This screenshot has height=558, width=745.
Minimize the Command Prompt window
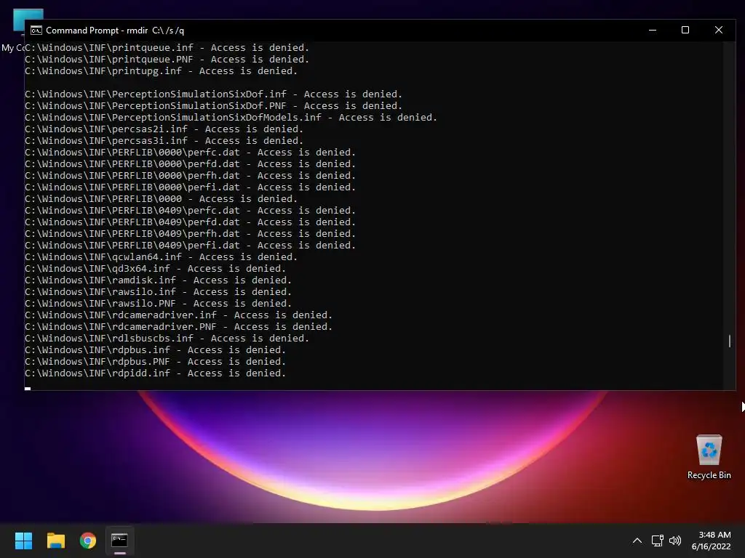click(653, 30)
